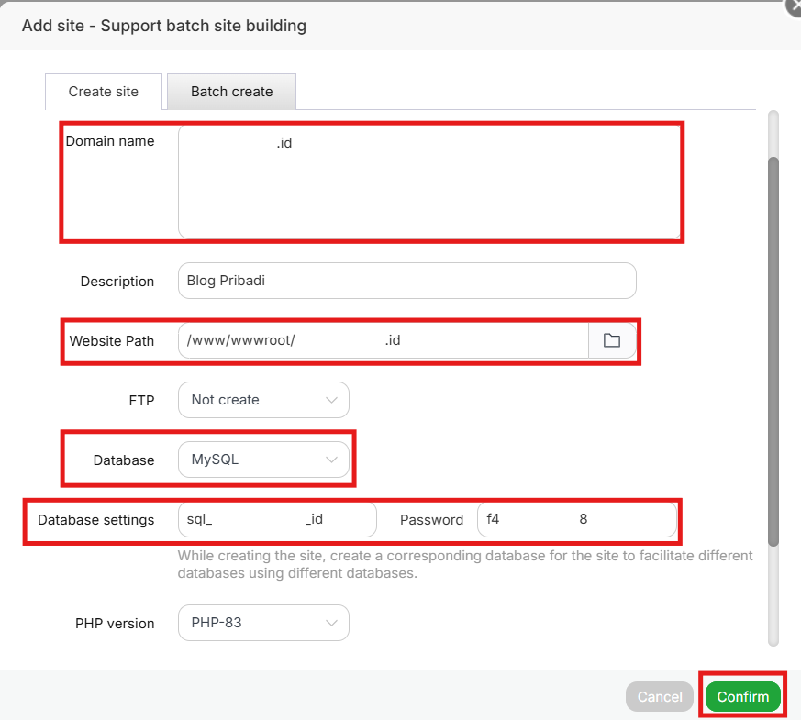801x720 pixels.
Task: Switch to the Batch create tab
Action: (x=230, y=91)
